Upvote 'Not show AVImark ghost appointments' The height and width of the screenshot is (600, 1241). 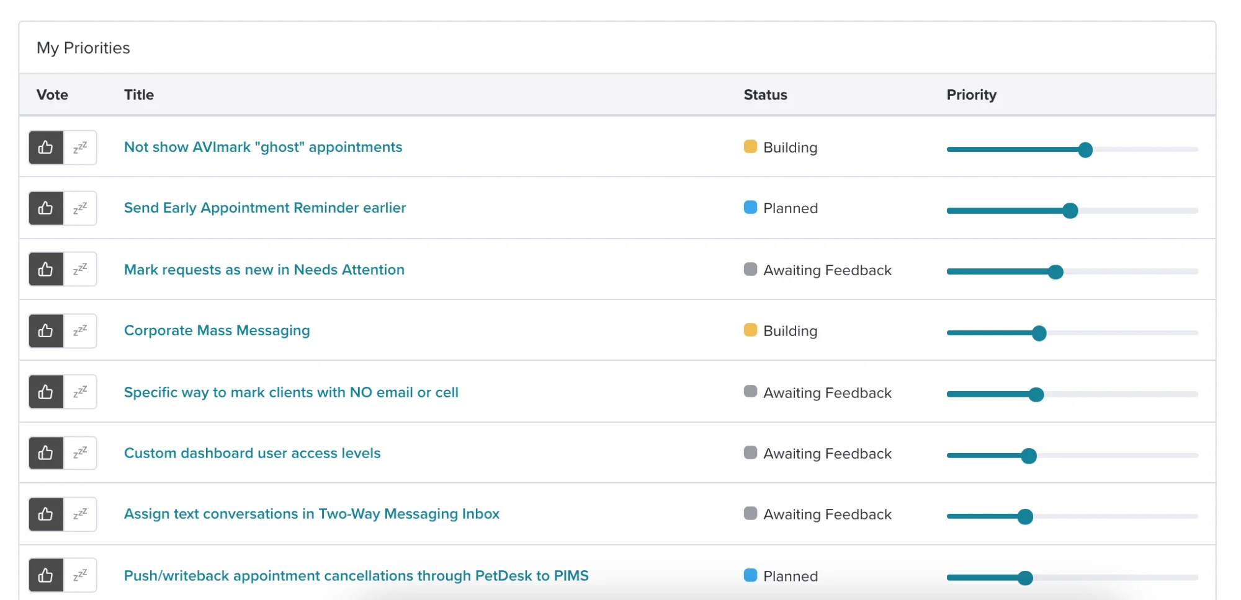pyautogui.click(x=46, y=148)
